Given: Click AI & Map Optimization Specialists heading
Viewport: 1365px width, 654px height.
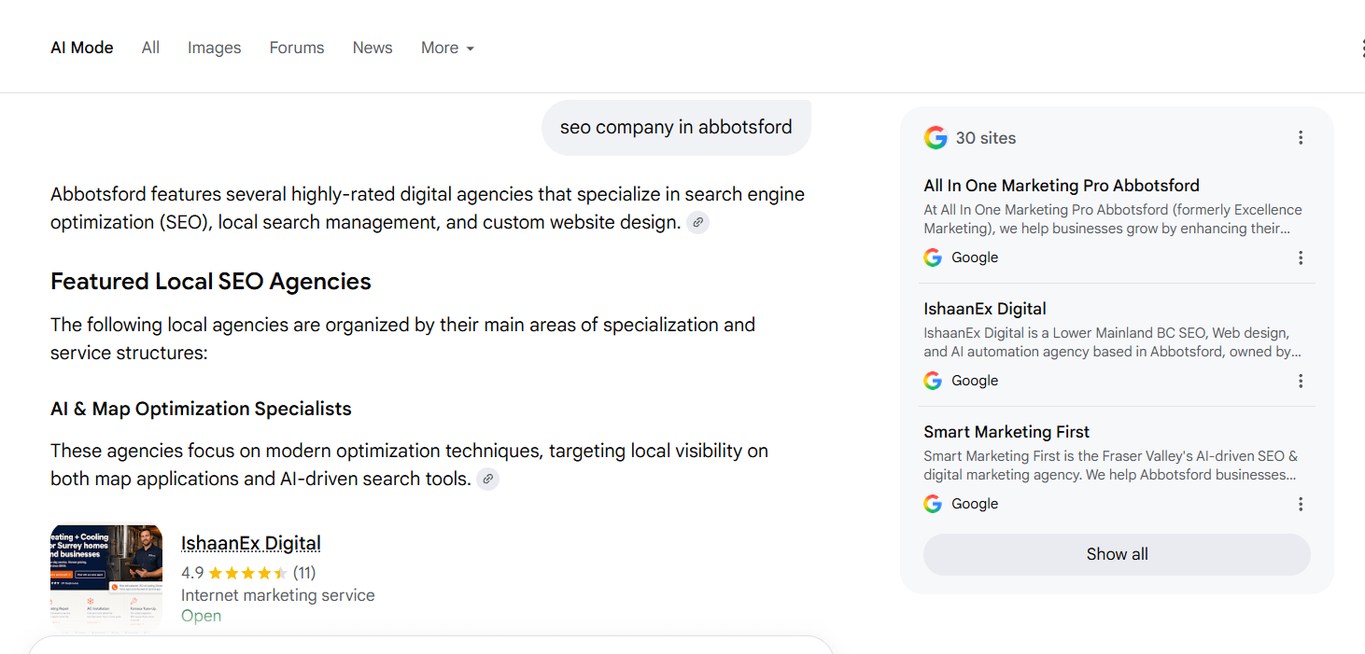Looking at the screenshot, I should click(201, 409).
